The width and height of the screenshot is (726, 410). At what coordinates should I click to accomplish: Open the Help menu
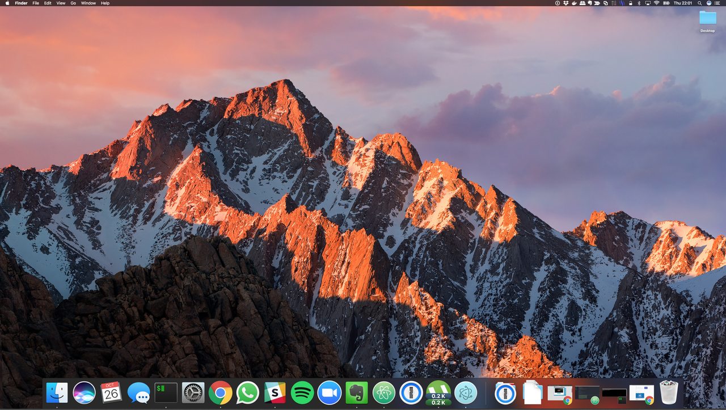pyautogui.click(x=105, y=3)
